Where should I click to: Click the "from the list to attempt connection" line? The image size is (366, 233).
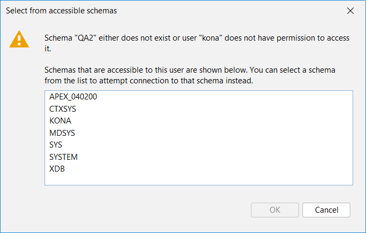click(x=148, y=81)
